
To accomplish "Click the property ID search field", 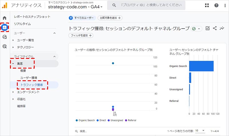I will 146,5.
